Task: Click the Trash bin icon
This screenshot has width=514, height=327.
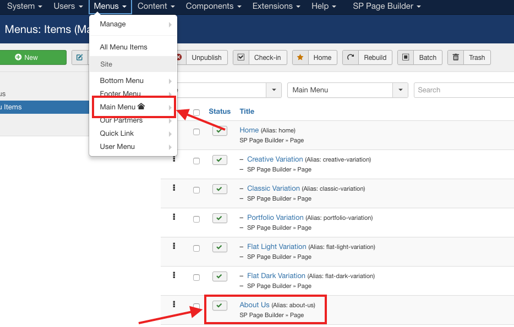Action: pyautogui.click(x=456, y=58)
